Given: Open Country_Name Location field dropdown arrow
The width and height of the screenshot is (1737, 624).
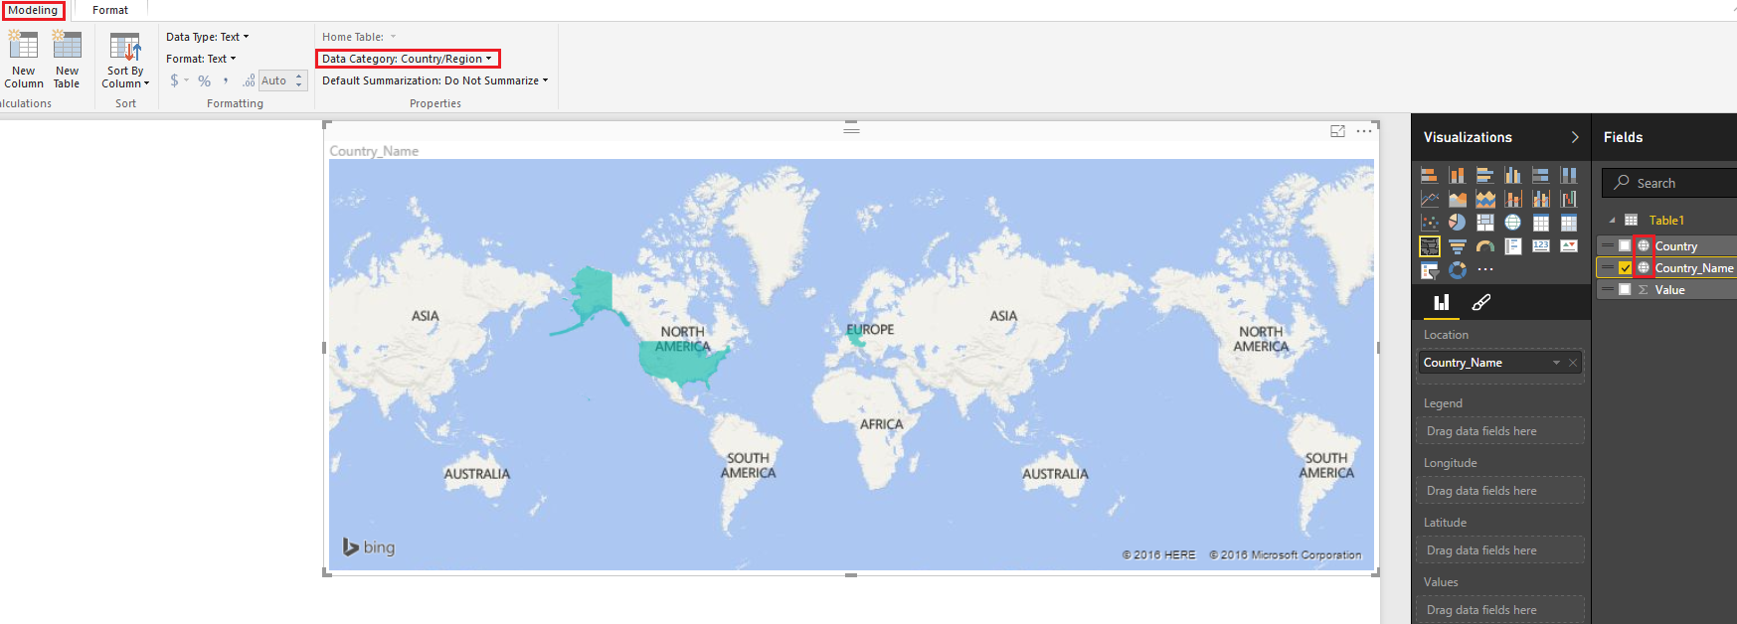Looking at the screenshot, I should pyautogui.click(x=1556, y=363).
